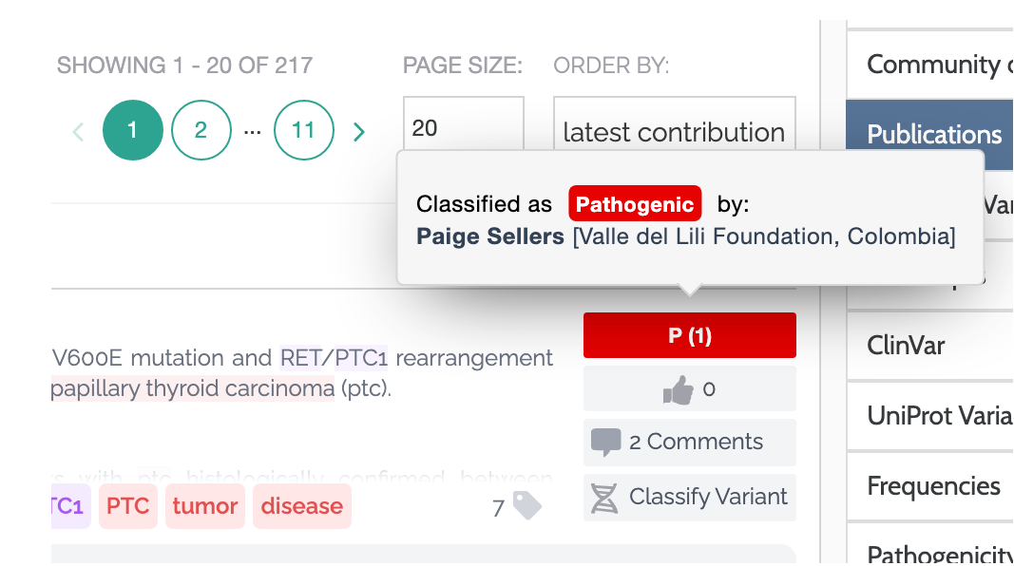This screenshot has width=1014, height=566.
Task: Jump to page 2 of results
Action: (x=201, y=130)
